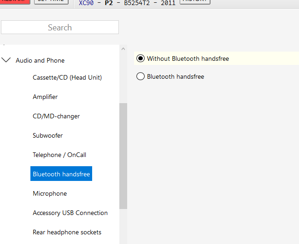The width and height of the screenshot is (299, 244).
Task: Select Without Bluetooth handsfree radio option
Action: [x=141, y=58]
